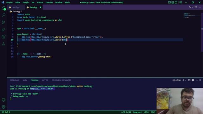Open run options dropdown beside play button
Screen dimensions: 203x114
tap(192, 7)
